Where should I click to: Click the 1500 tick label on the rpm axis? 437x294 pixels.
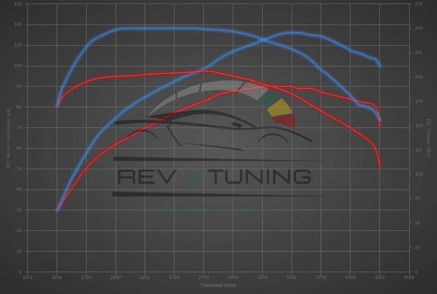click(x=57, y=277)
